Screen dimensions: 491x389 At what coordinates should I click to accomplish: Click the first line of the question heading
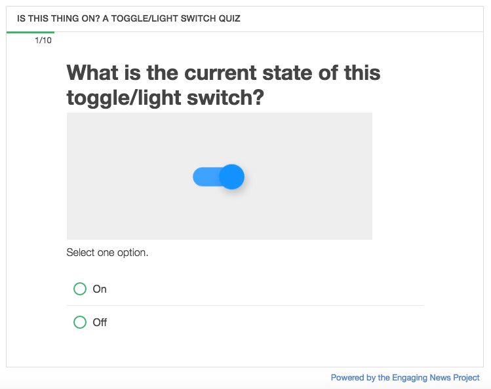(x=223, y=72)
